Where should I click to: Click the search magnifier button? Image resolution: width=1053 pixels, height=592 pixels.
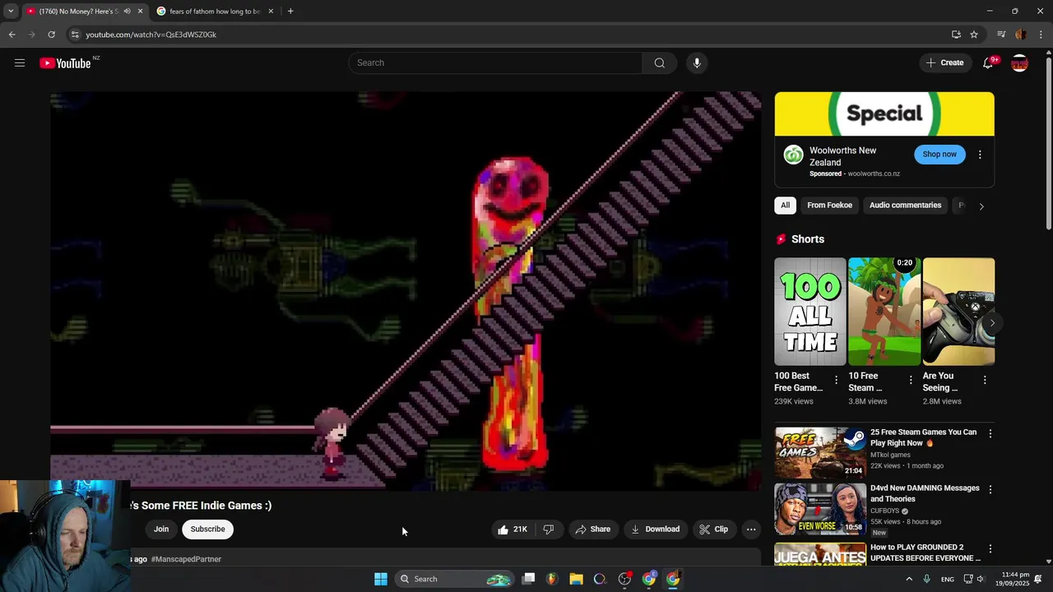[659, 62]
